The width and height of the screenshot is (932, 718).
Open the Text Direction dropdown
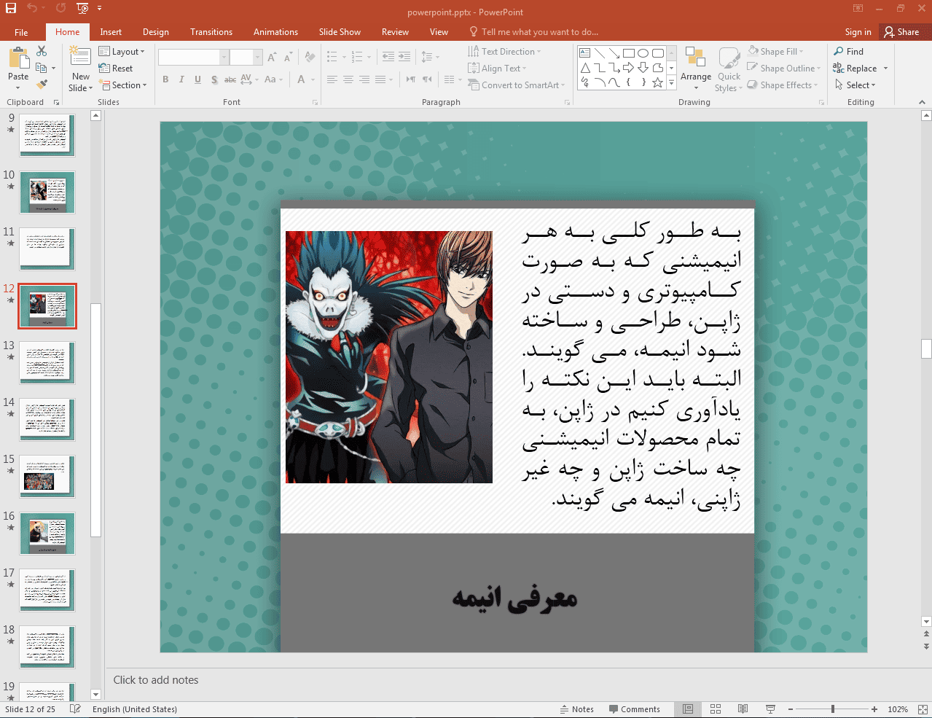tap(504, 52)
